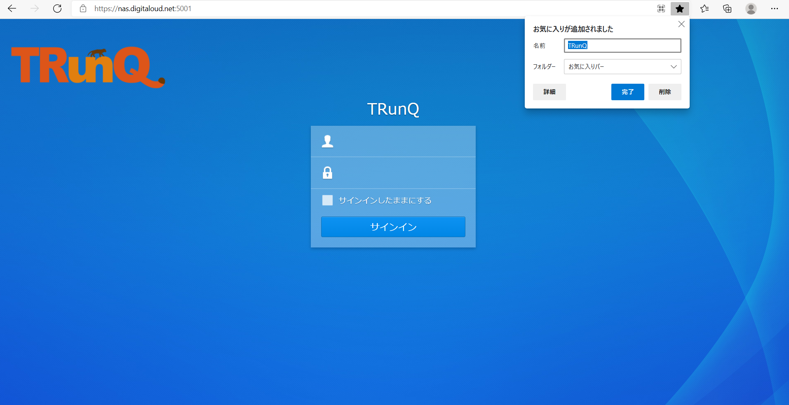Open the Collections icon
Screen dimensions: 789x405
728,9
